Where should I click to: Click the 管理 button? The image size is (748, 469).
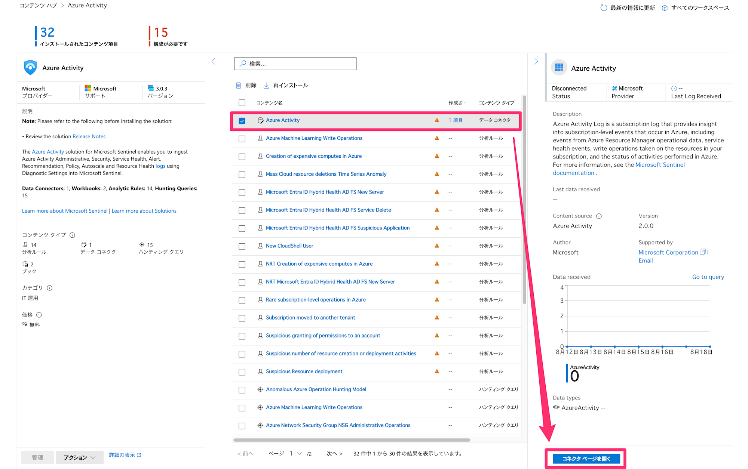[37, 457]
